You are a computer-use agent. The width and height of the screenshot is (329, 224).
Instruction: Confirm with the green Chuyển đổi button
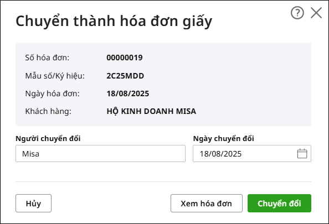(279, 203)
